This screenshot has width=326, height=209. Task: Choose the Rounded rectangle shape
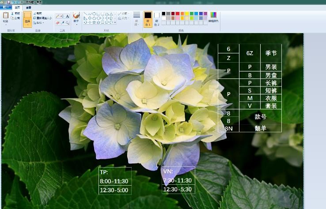(103, 14)
